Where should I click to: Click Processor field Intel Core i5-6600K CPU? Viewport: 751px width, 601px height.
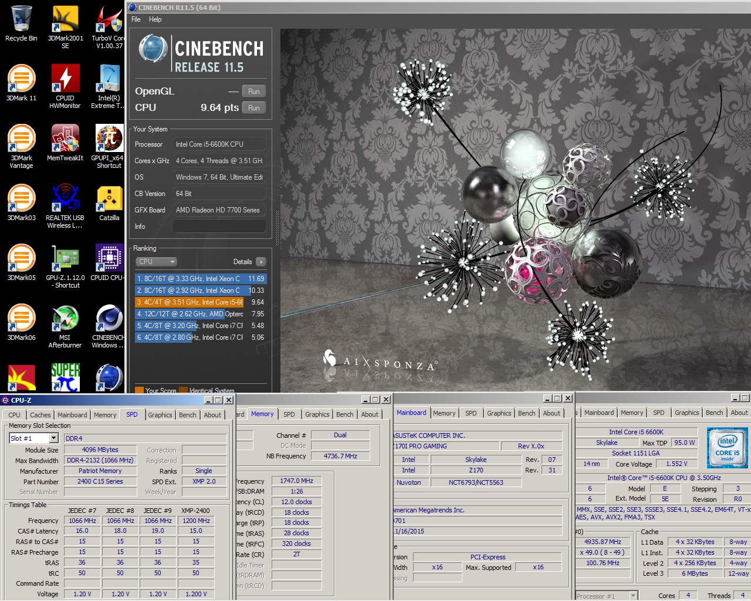pos(219,144)
